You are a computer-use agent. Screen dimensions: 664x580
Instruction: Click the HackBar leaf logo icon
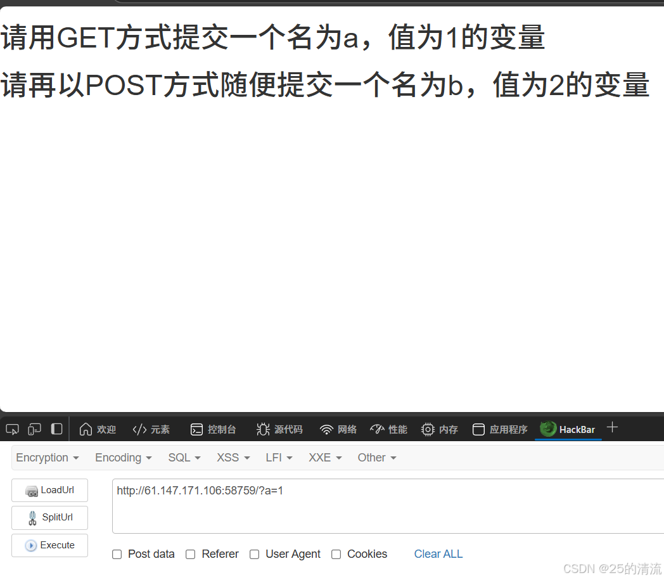pyautogui.click(x=547, y=429)
